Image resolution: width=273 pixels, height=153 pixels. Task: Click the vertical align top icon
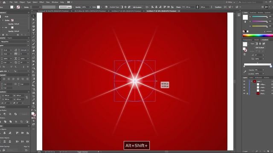165,7
